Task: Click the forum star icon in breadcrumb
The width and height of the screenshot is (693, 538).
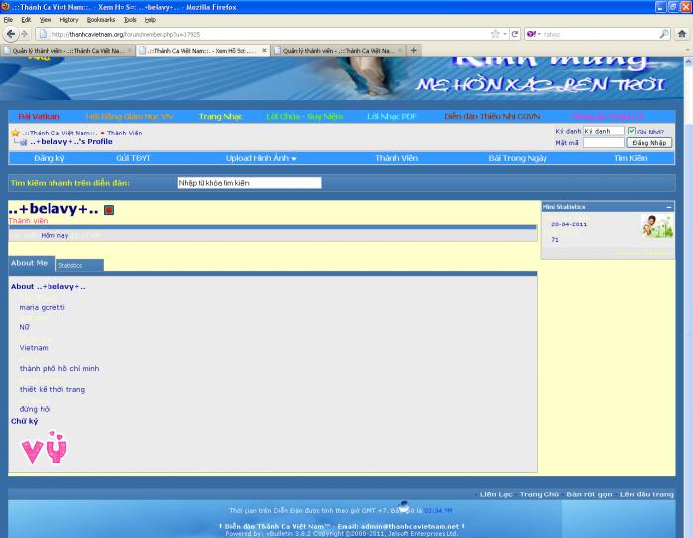Action: pos(15,133)
